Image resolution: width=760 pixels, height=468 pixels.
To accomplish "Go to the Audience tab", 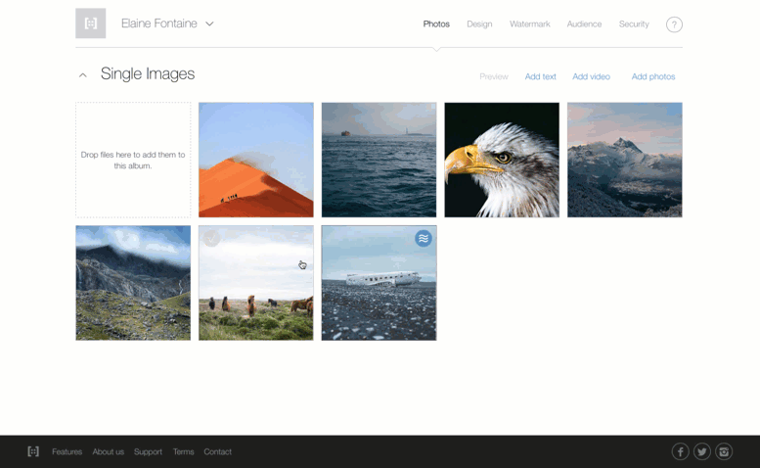I will point(584,23).
